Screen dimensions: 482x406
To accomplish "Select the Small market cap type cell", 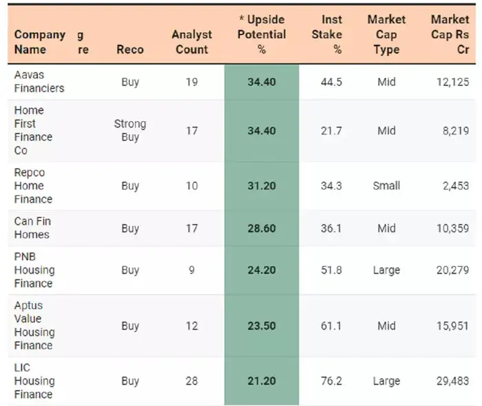I will [386, 185].
